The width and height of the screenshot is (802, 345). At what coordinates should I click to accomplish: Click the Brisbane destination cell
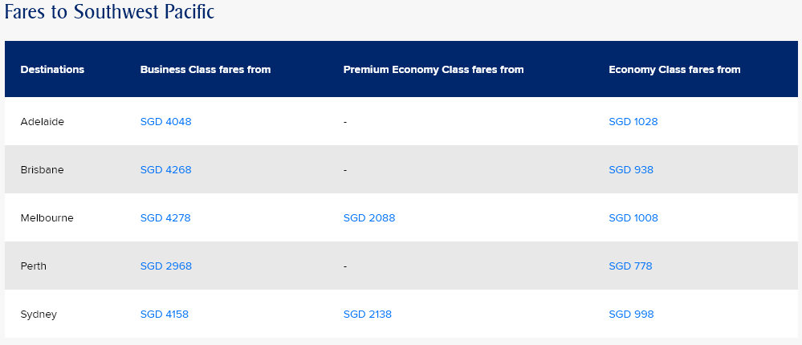point(42,170)
